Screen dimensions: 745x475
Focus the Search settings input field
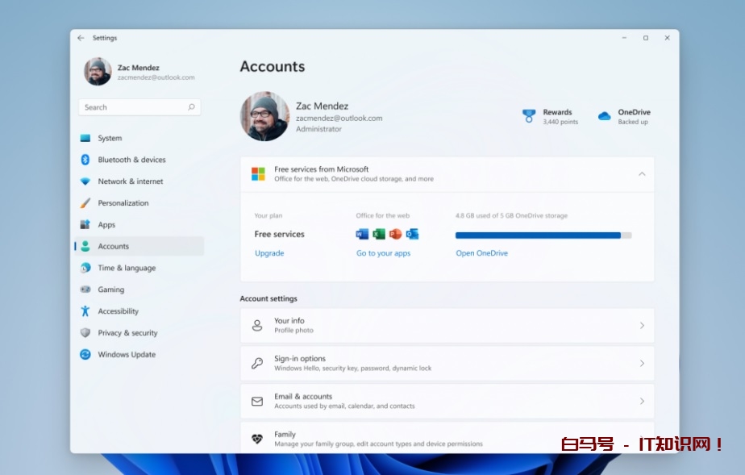(132, 107)
